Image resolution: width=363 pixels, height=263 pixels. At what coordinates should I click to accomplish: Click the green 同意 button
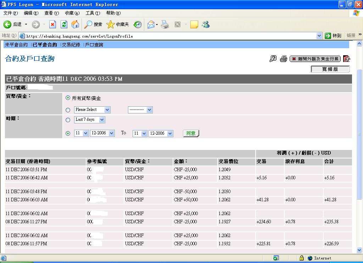pyautogui.click(x=191, y=133)
